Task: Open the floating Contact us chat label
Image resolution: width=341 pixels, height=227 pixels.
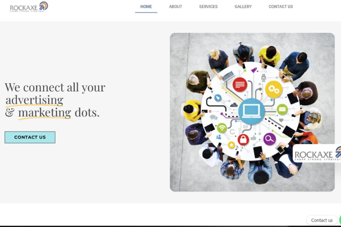Action: click(x=322, y=220)
